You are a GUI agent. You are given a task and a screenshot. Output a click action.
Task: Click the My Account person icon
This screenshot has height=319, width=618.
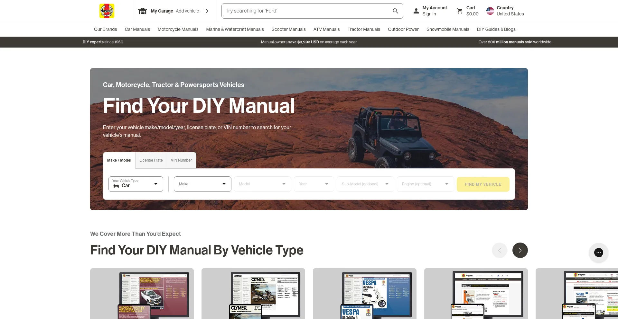(x=416, y=11)
